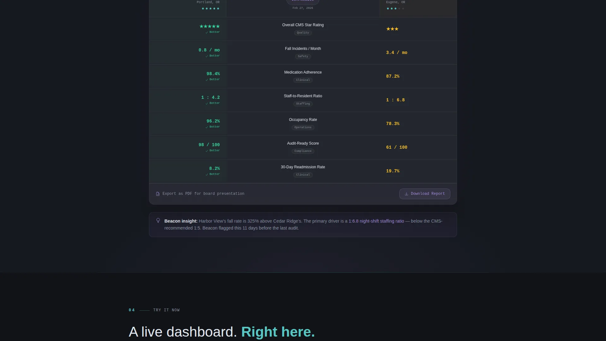Select the Quality category tag
This screenshot has width=606, height=341.
[303, 33]
